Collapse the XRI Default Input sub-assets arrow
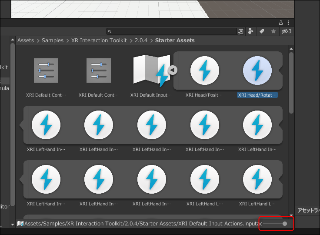 click(x=173, y=70)
